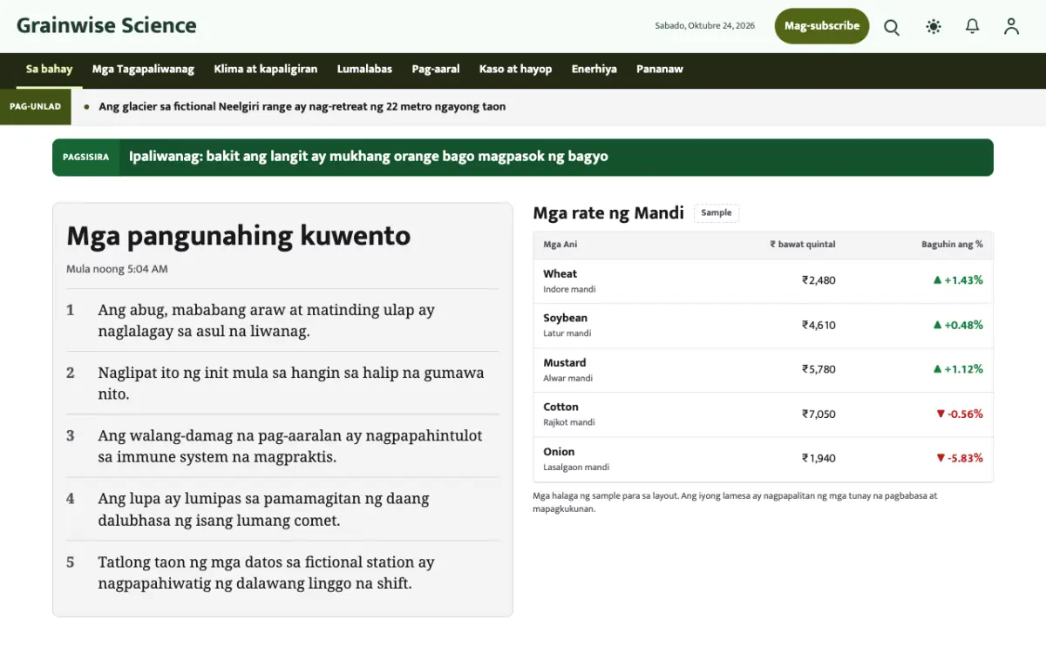Toggle the light/dark theme sun icon
1046x653 pixels.
click(x=934, y=27)
